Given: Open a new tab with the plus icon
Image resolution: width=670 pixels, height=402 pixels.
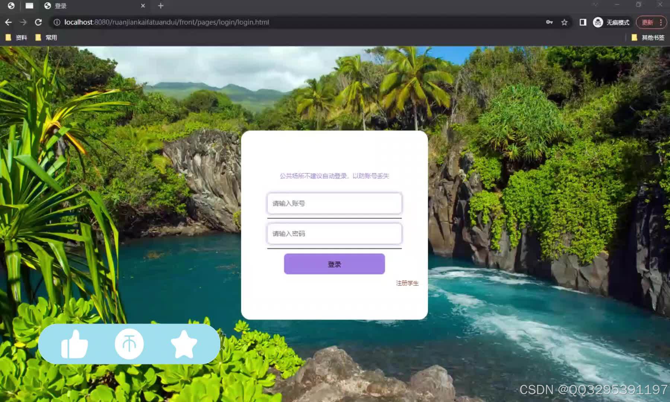Looking at the screenshot, I should (x=161, y=6).
